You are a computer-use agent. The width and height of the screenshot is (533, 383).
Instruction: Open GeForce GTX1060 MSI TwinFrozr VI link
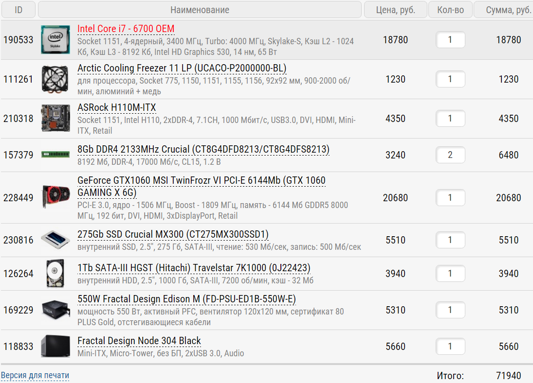click(x=201, y=187)
